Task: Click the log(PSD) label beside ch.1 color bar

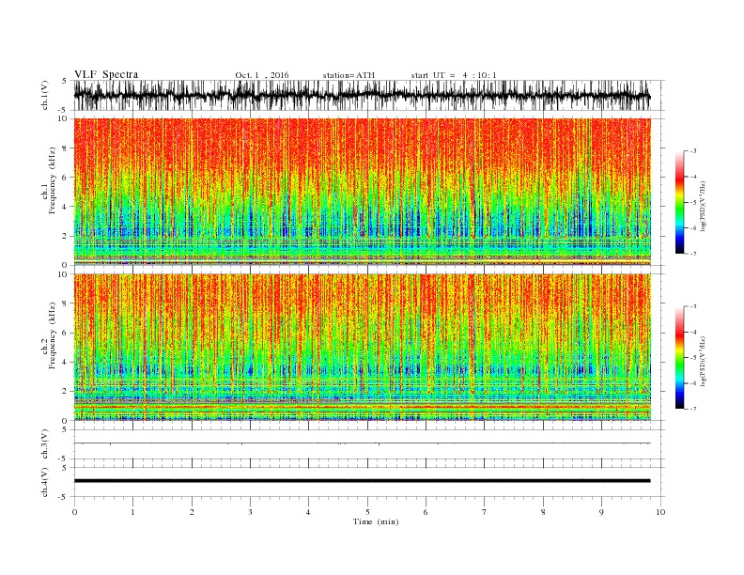Action: tap(704, 206)
